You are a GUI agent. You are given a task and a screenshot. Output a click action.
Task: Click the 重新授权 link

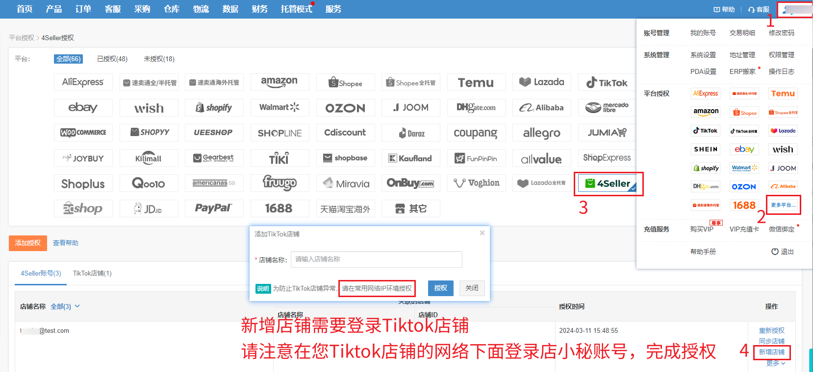(772, 331)
